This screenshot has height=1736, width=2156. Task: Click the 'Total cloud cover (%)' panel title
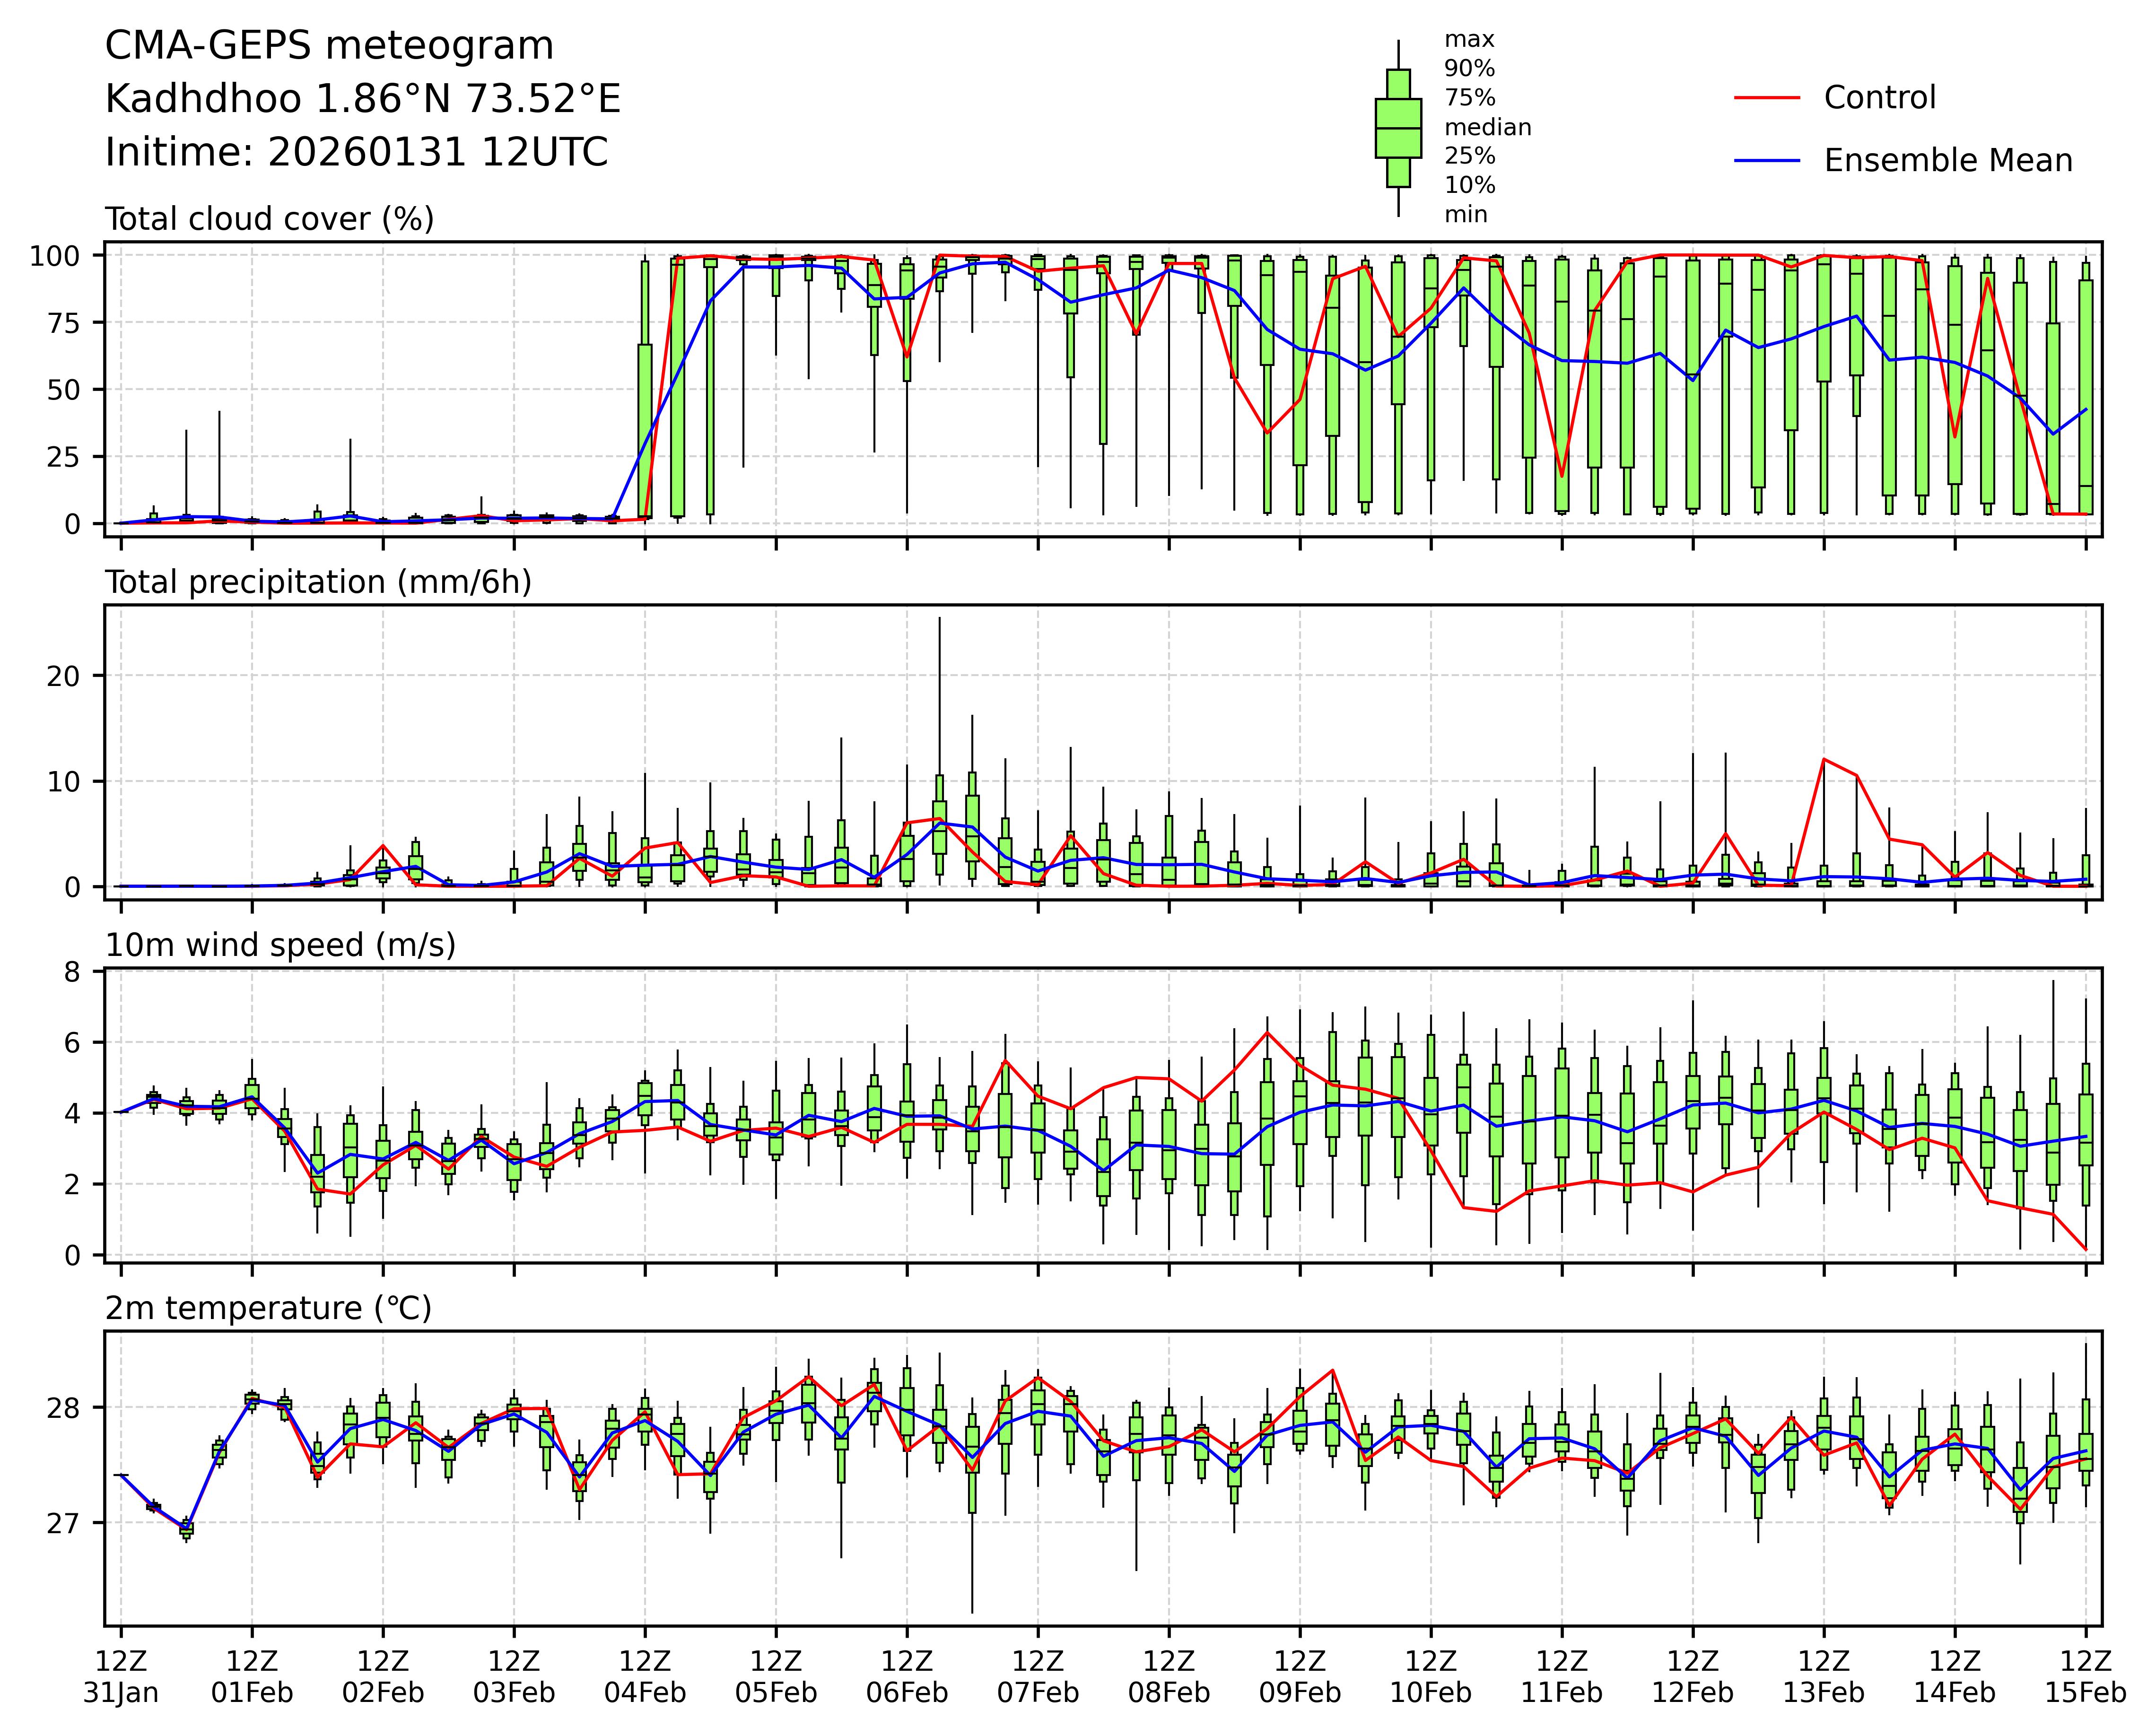[269, 219]
